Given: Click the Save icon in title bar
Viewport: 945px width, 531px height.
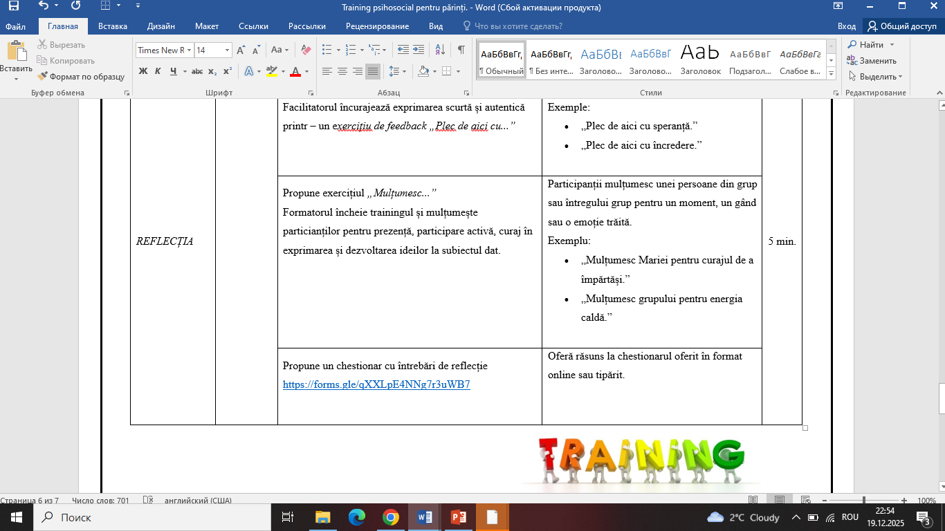Looking at the screenshot, I should point(13,6).
